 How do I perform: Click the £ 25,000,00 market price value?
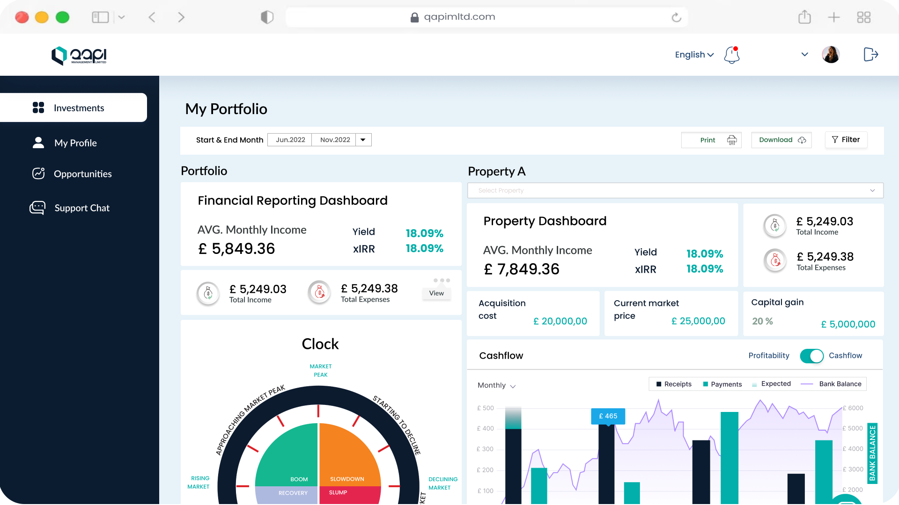click(x=698, y=321)
